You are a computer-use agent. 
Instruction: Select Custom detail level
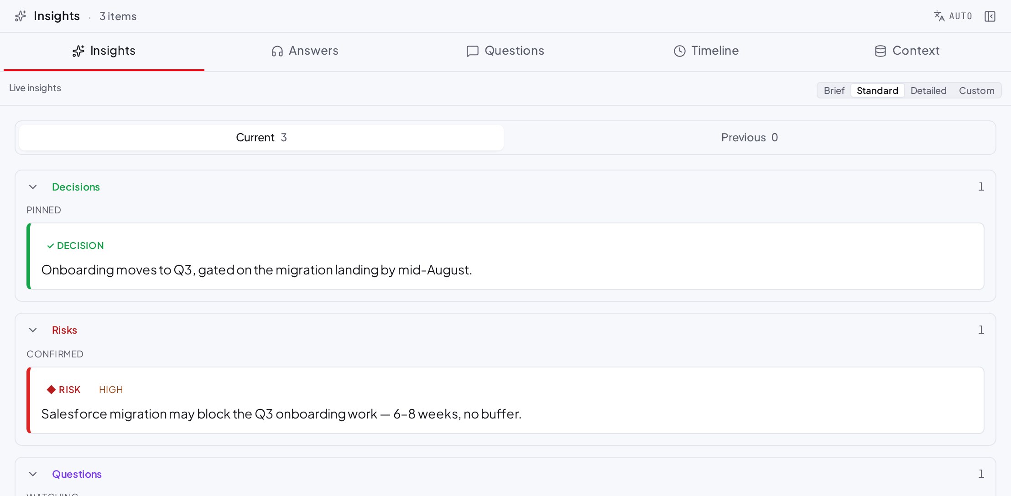pos(976,91)
